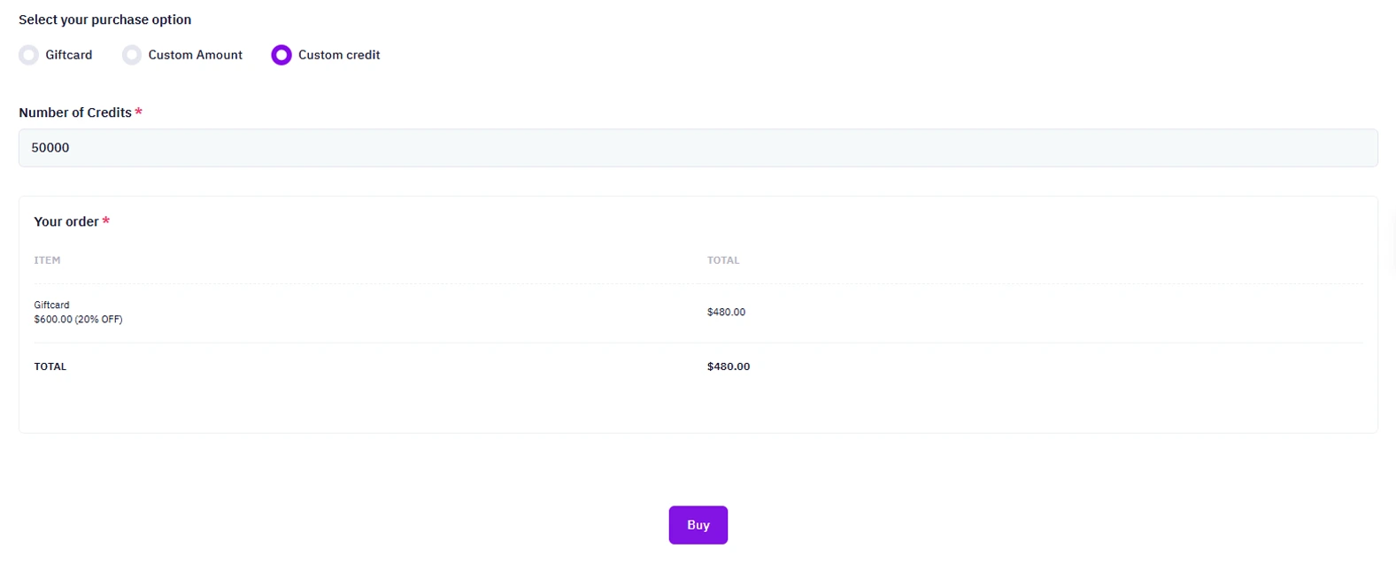This screenshot has height=564, width=1396.
Task: Click the red asterisk beside Your order
Action: (106, 221)
